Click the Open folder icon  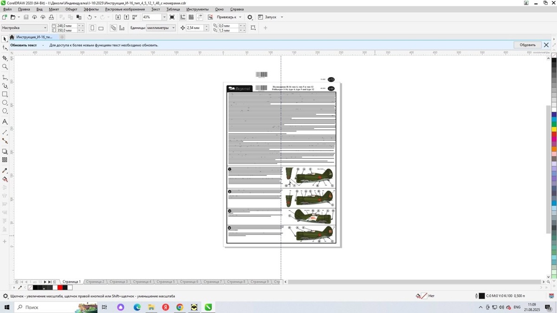tap(13, 17)
